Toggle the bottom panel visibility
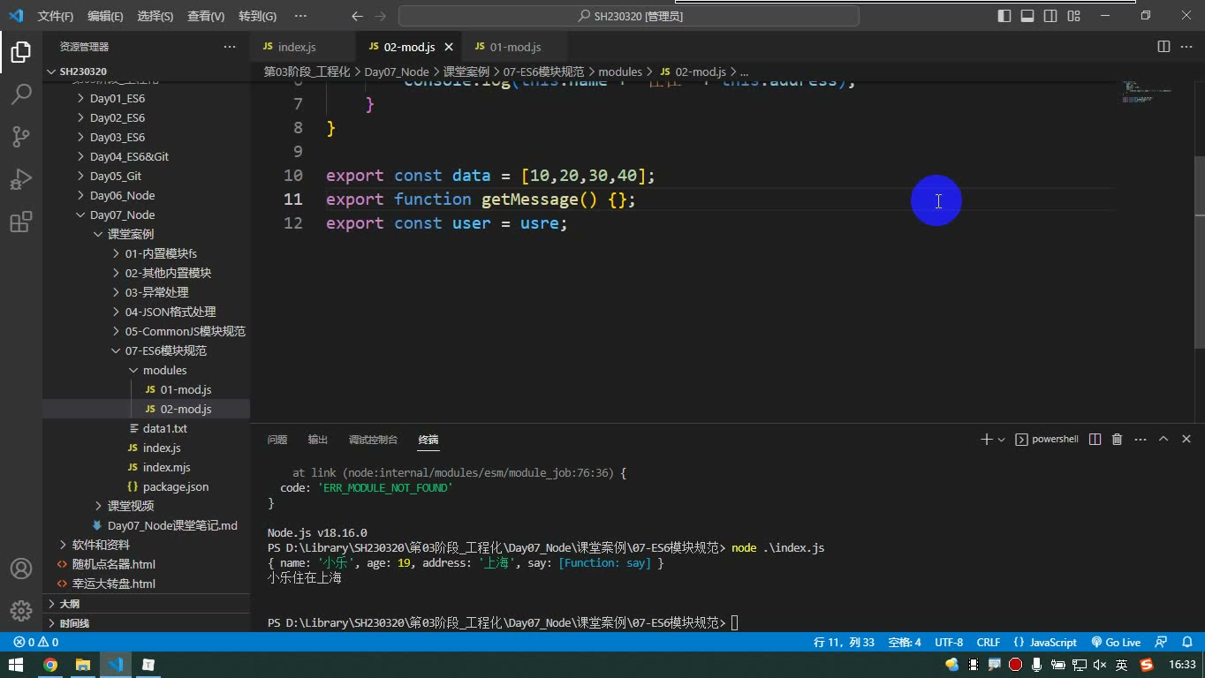The width and height of the screenshot is (1205, 678). pyautogui.click(x=1027, y=16)
